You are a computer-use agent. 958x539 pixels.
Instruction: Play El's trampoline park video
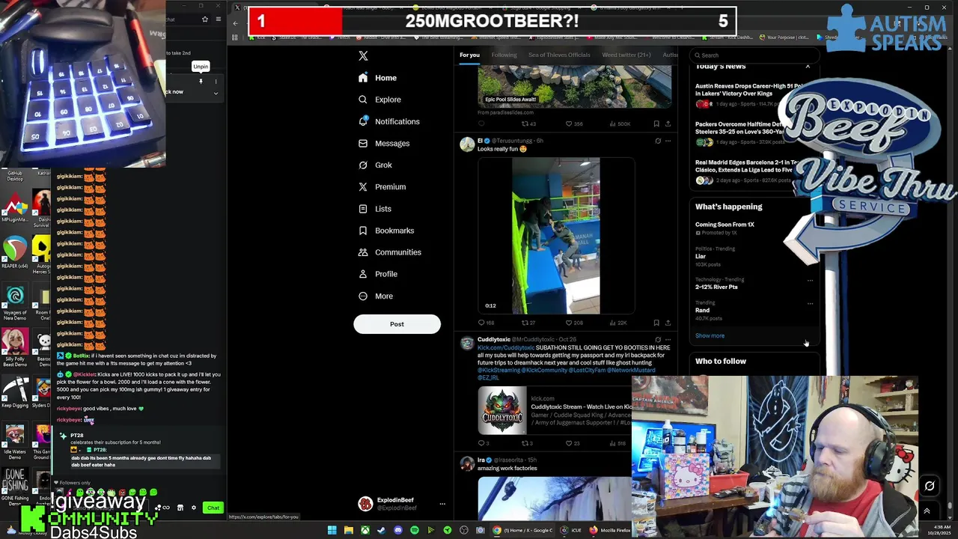coord(555,236)
